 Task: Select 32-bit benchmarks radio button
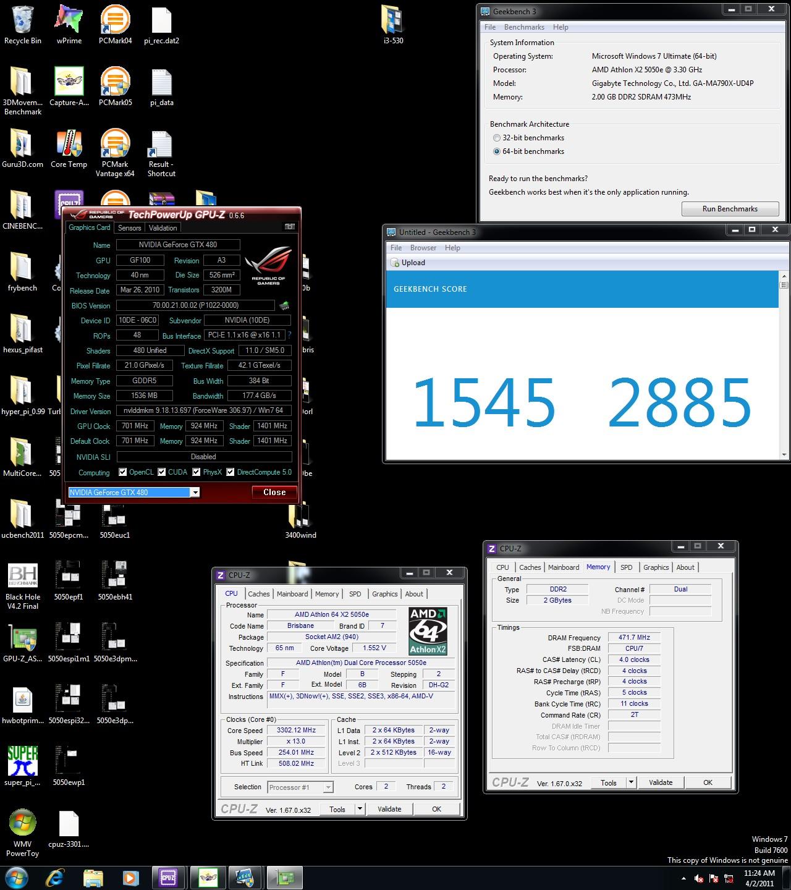pos(497,138)
